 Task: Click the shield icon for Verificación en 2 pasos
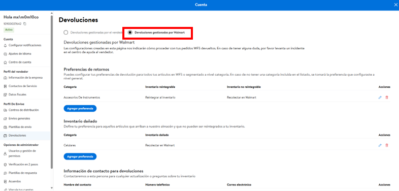click(x=6, y=165)
